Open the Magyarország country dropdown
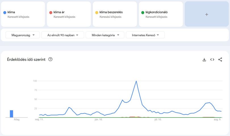The image size is (230, 136). click(x=23, y=35)
